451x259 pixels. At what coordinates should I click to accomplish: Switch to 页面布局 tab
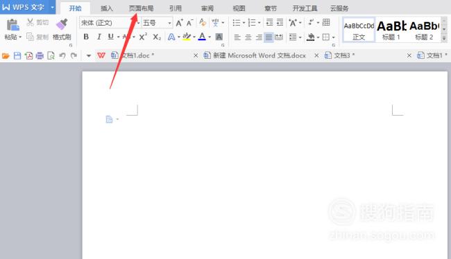click(141, 8)
